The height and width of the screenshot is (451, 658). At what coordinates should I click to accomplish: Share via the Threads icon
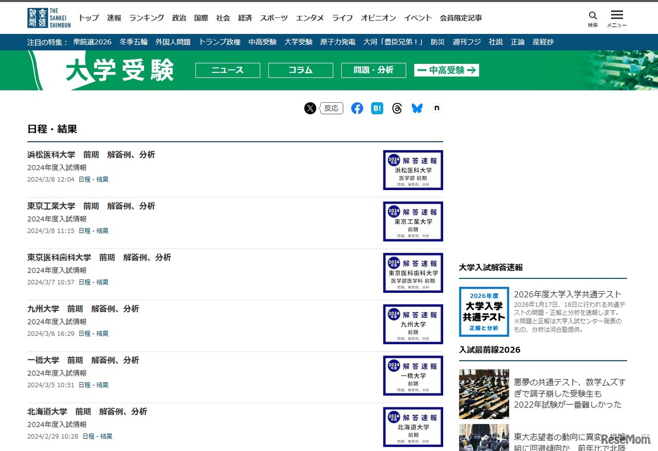point(397,108)
